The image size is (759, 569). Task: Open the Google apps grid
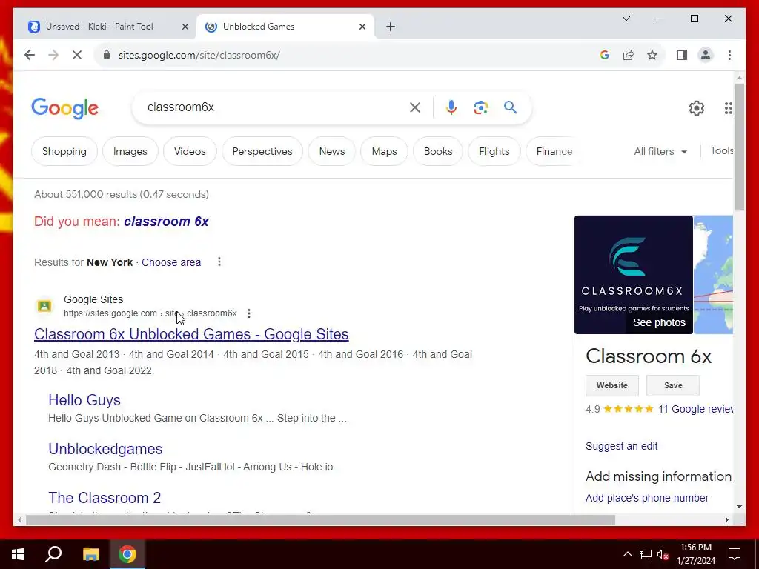pyautogui.click(x=728, y=108)
